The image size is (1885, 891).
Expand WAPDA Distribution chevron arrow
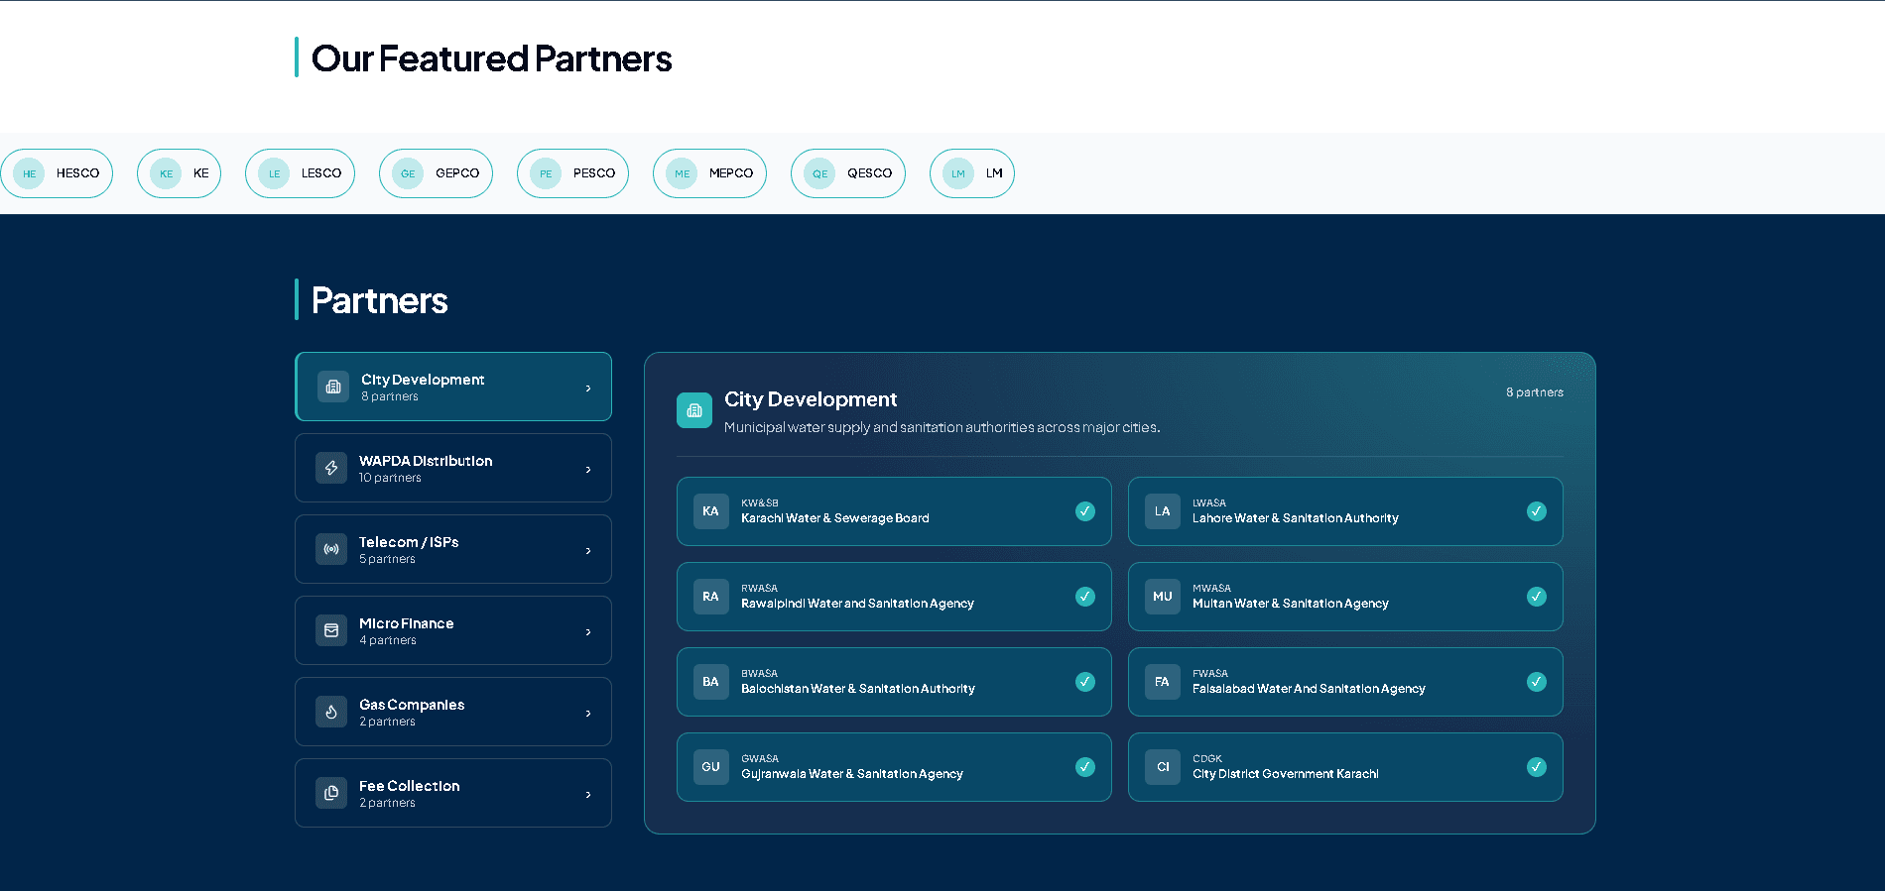coord(588,470)
